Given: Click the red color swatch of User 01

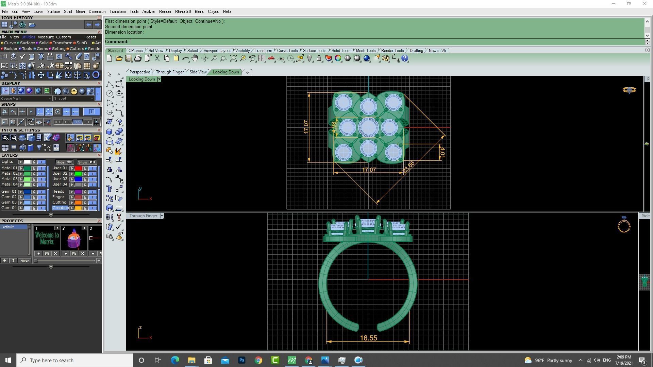Looking at the screenshot, I should point(78,168).
